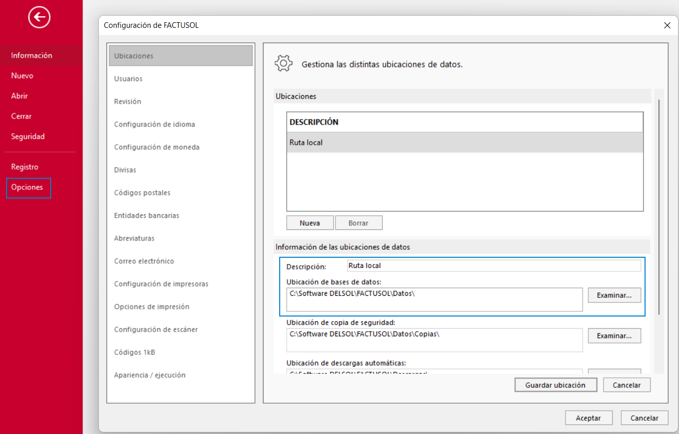Choose Abrir in the red sidebar
This screenshot has height=434, width=679.
click(x=19, y=96)
